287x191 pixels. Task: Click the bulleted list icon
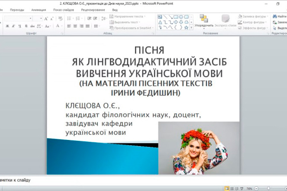[69, 18]
